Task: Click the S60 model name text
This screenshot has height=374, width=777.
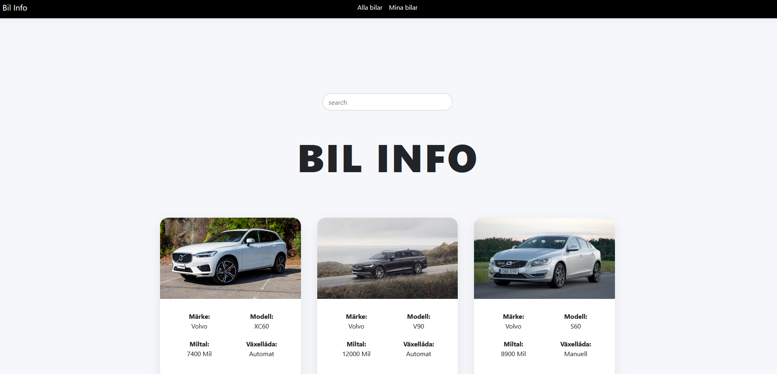Action: (x=576, y=326)
